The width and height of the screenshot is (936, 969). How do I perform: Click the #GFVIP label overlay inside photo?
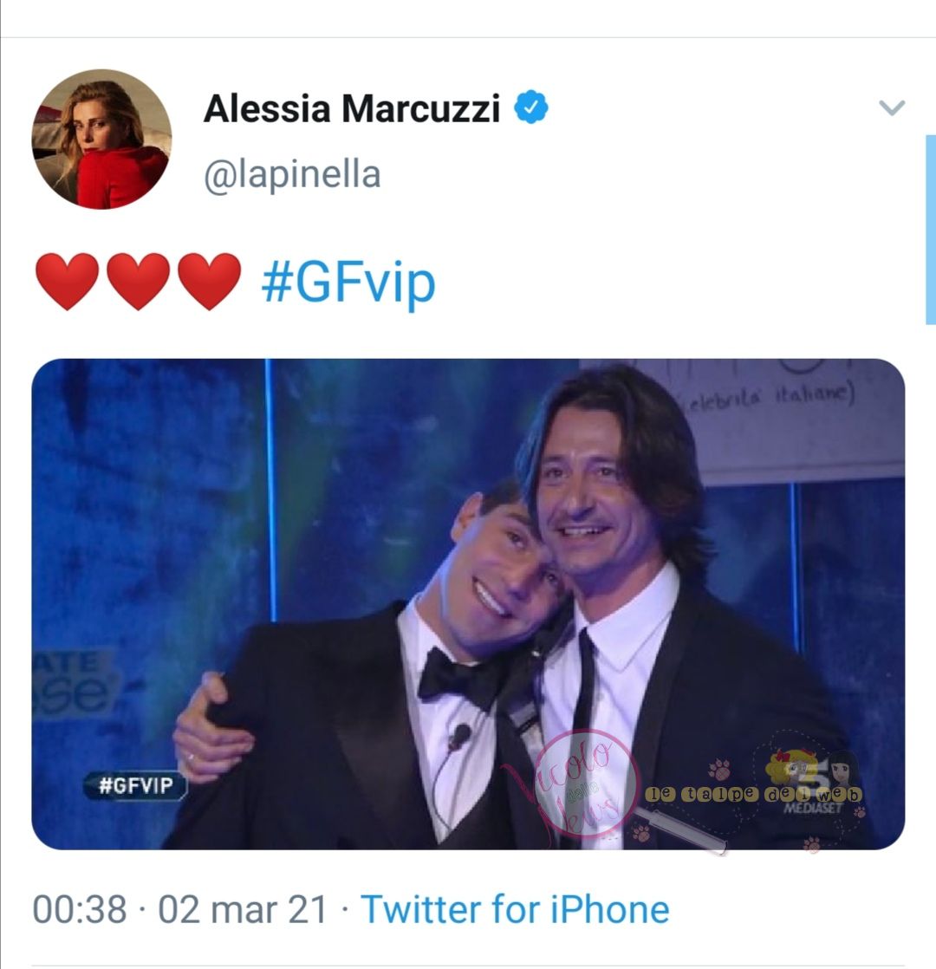pyautogui.click(x=135, y=786)
